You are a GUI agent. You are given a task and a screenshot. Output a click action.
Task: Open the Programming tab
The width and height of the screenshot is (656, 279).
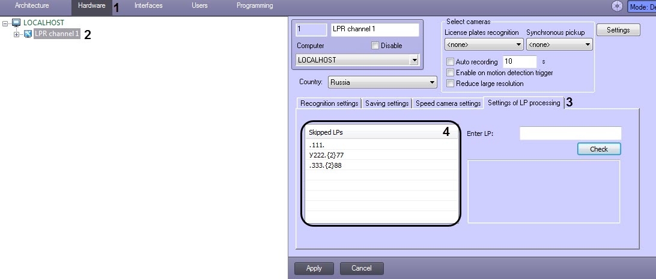255,6
